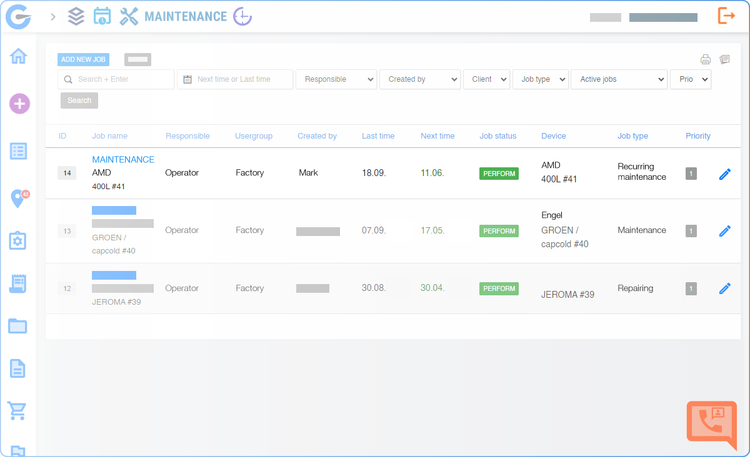The image size is (750, 457).
Task: Open the comments icon next to the printer
Action: (724, 59)
